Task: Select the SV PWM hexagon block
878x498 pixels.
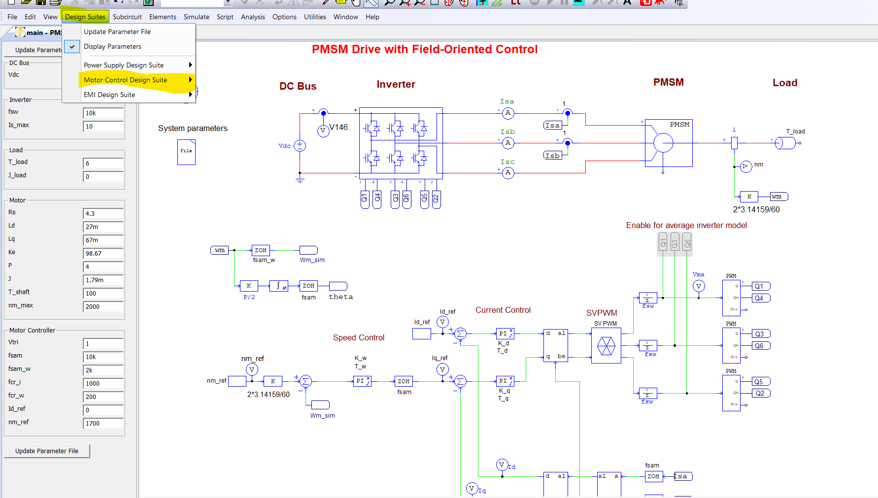Action: (x=606, y=346)
